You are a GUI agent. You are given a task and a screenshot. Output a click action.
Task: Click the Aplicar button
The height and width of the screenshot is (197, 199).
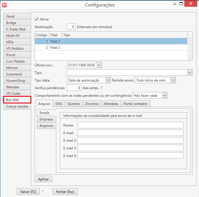click(43, 179)
